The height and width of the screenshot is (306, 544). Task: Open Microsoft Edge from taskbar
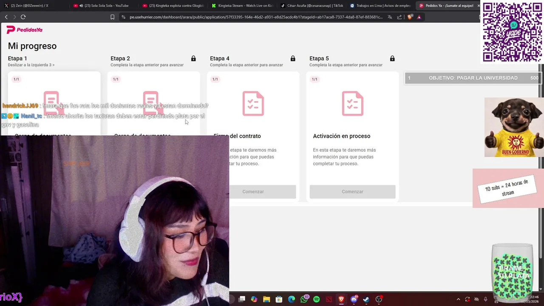tap(292, 299)
